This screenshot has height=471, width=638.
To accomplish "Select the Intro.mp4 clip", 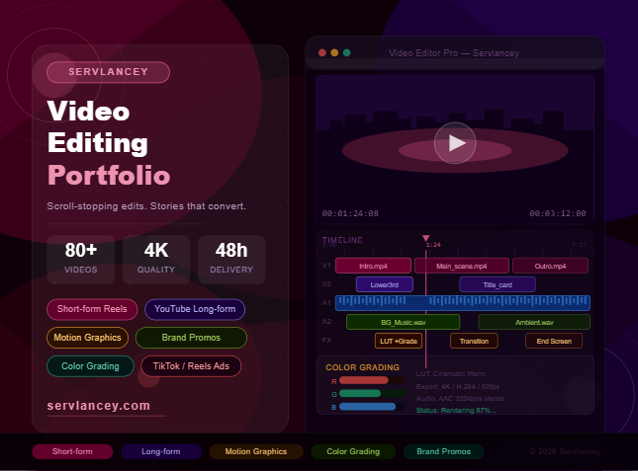I will pyautogui.click(x=372, y=266).
